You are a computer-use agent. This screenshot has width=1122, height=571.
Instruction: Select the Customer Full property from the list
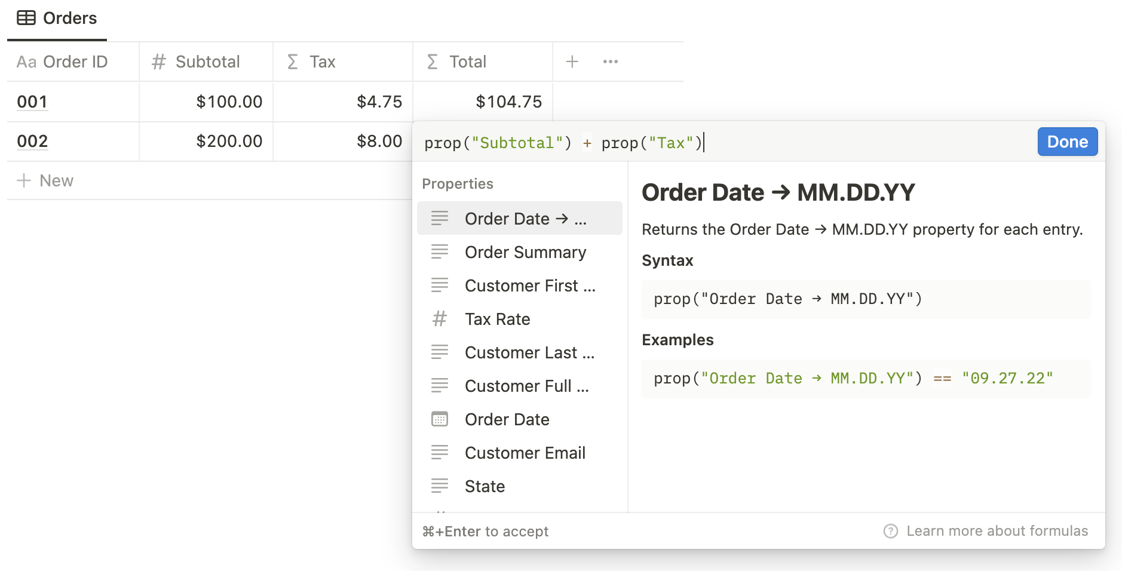pos(526,385)
